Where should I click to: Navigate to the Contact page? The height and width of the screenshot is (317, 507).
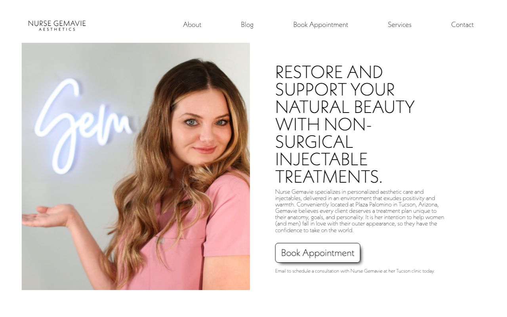point(462,25)
